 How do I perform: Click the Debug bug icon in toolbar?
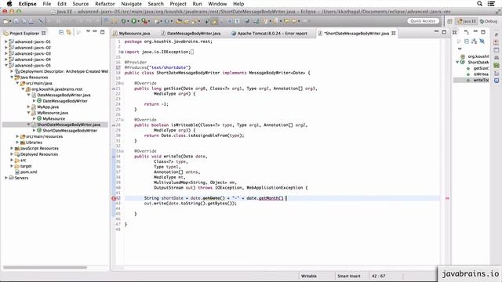point(124,21)
